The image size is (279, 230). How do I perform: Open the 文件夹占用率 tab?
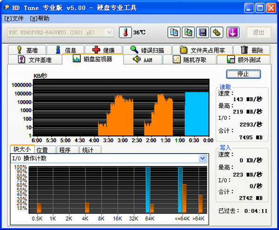[202, 50]
